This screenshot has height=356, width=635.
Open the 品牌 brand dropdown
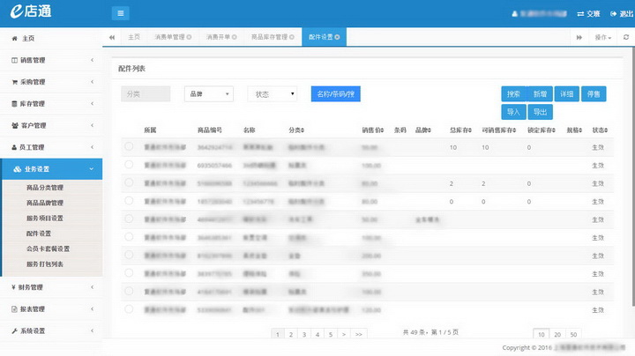(208, 94)
